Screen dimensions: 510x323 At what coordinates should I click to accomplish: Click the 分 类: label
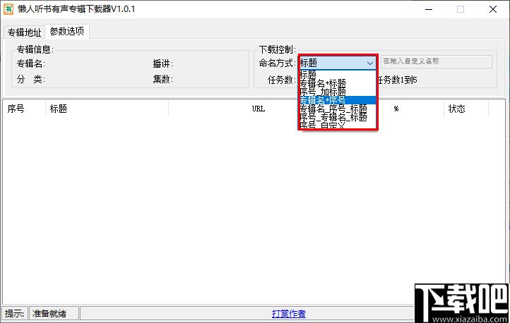pyautogui.click(x=31, y=79)
